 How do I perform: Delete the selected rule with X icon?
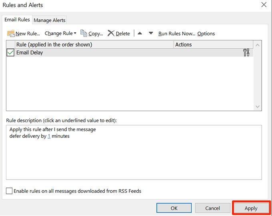coord(111,33)
